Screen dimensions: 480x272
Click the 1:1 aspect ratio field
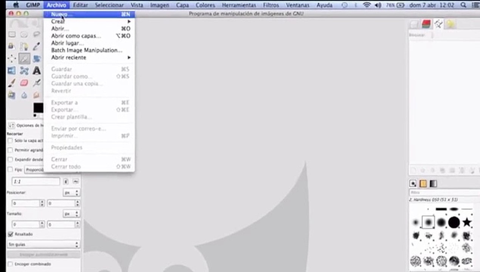(x=36, y=182)
